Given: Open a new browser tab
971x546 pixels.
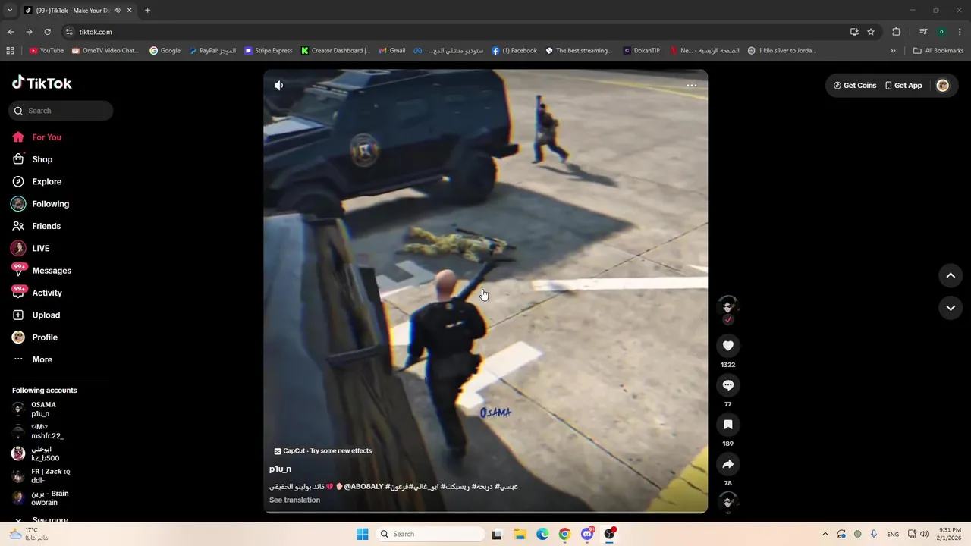Looking at the screenshot, I should (x=147, y=11).
